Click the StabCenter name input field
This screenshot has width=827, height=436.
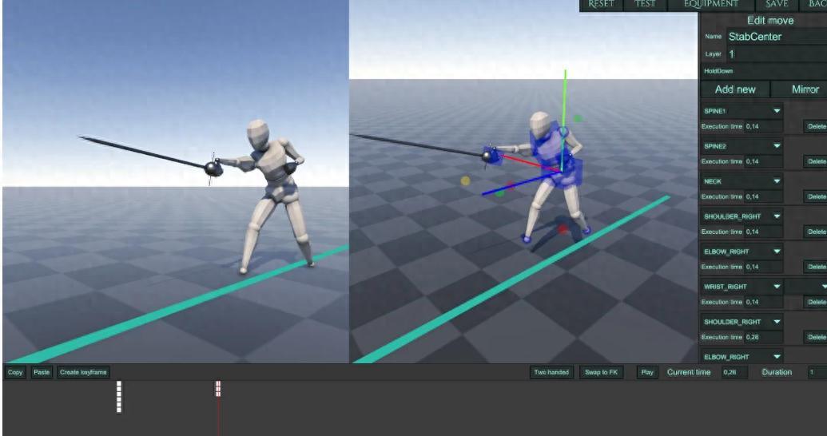point(775,37)
